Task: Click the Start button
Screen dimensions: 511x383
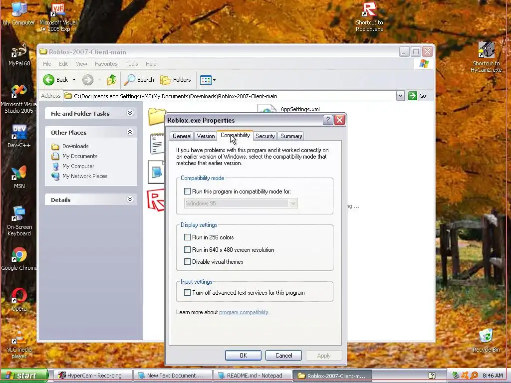Action: click(23, 376)
